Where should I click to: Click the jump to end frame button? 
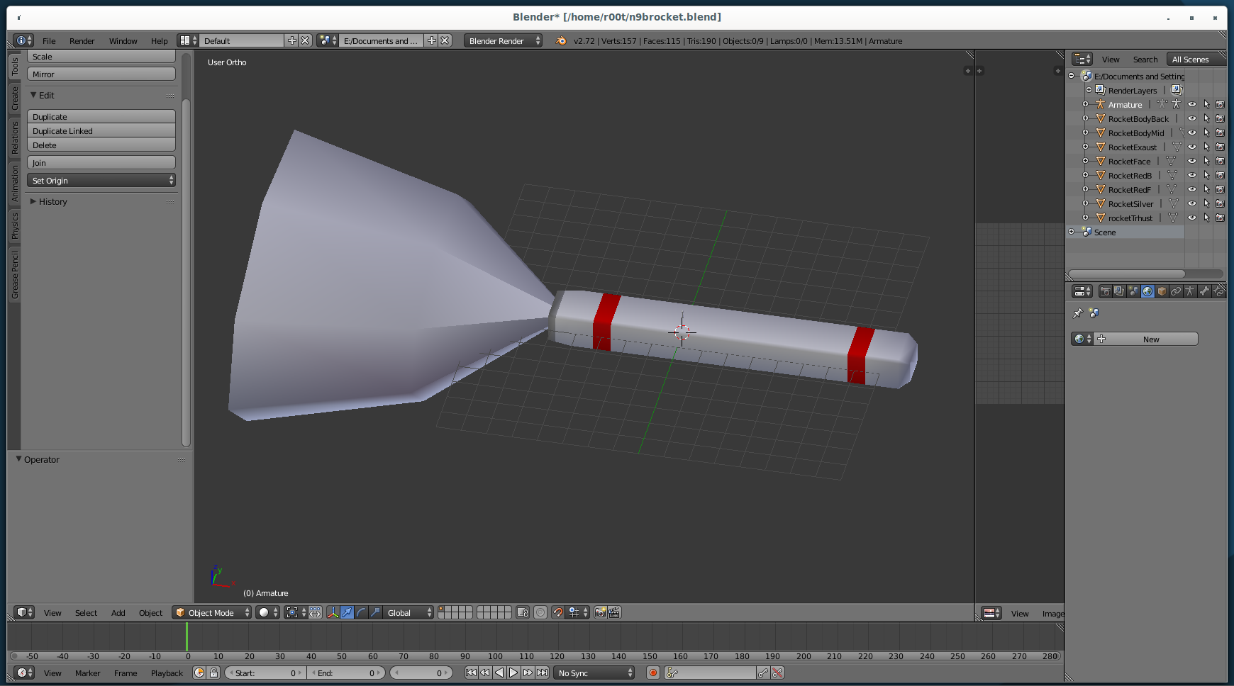coord(542,673)
